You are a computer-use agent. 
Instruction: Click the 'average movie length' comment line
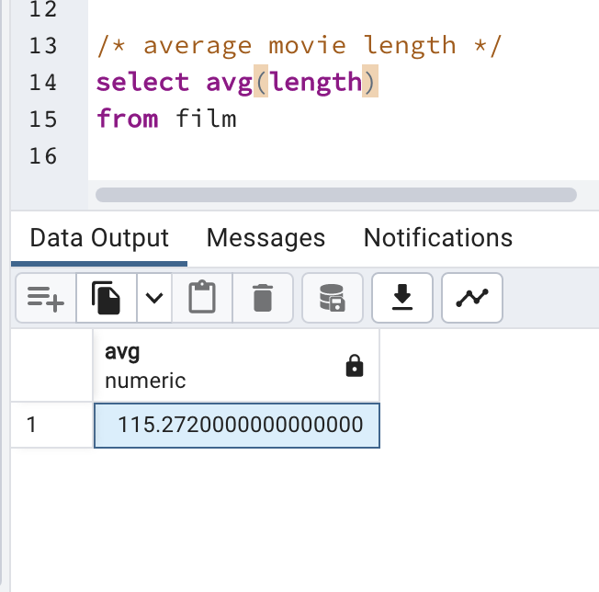tap(299, 45)
